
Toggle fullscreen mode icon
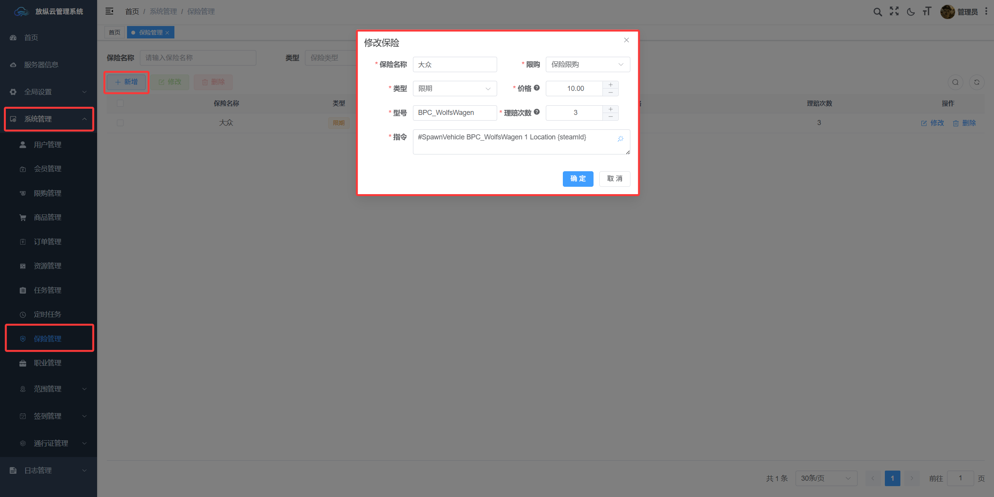coord(894,11)
